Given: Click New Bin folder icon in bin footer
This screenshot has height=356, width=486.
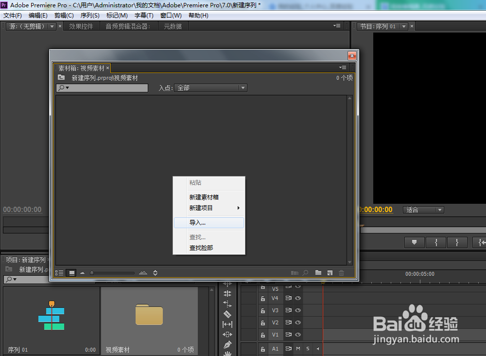Looking at the screenshot, I should point(318,272).
